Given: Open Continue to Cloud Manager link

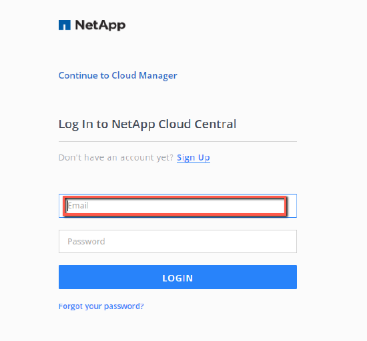Looking at the screenshot, I should tap(117, 75).
